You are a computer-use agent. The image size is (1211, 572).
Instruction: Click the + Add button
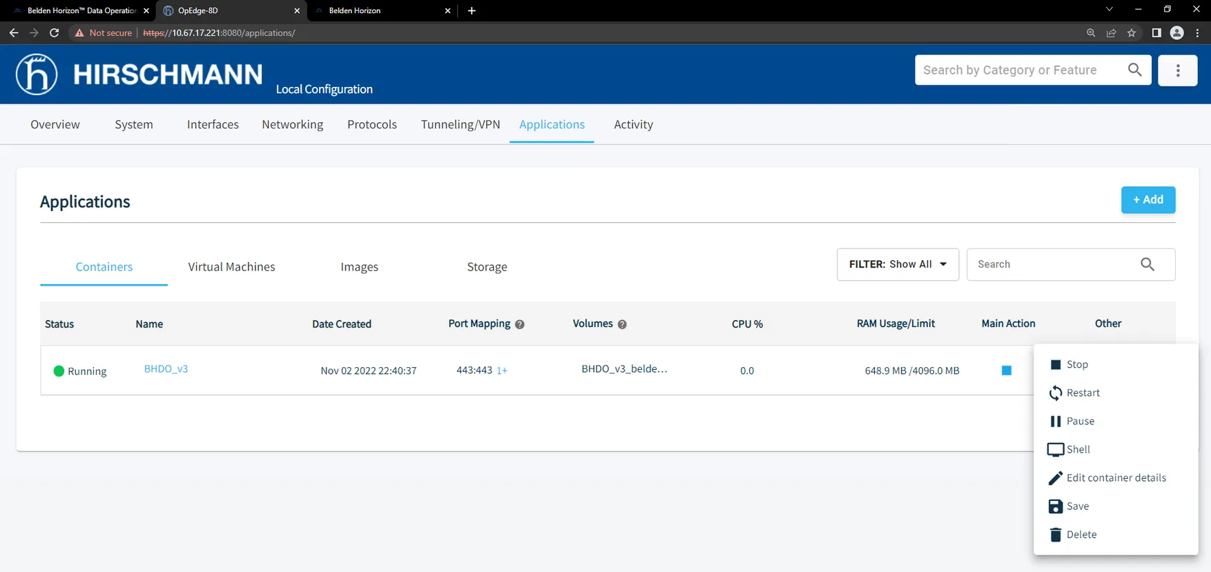pyautogui.click(x=1148, y=200)
